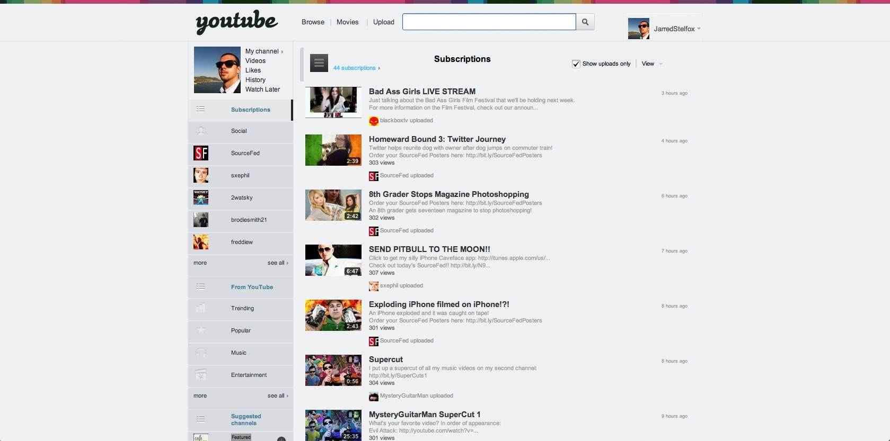The width and height of the screenshot is (890, 441).
Task: Open the Homeward Bound 3 thumbnail
Action: (333, 150)
